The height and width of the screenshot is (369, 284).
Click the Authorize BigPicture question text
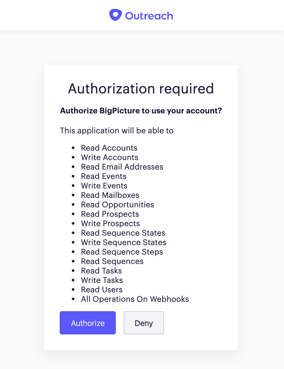tap(141, 111)
